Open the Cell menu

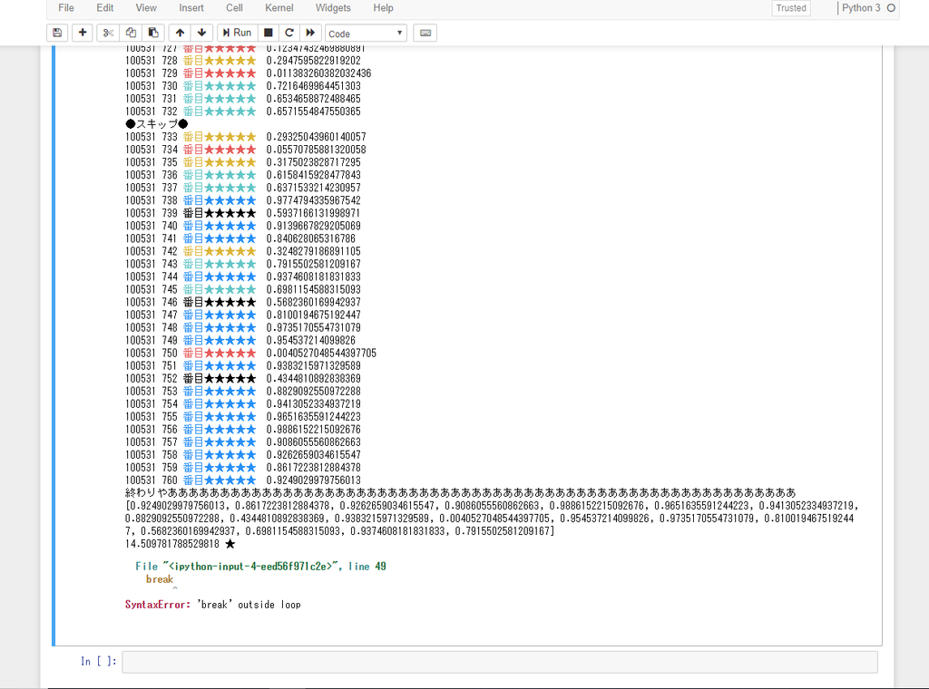coord(234,7)
